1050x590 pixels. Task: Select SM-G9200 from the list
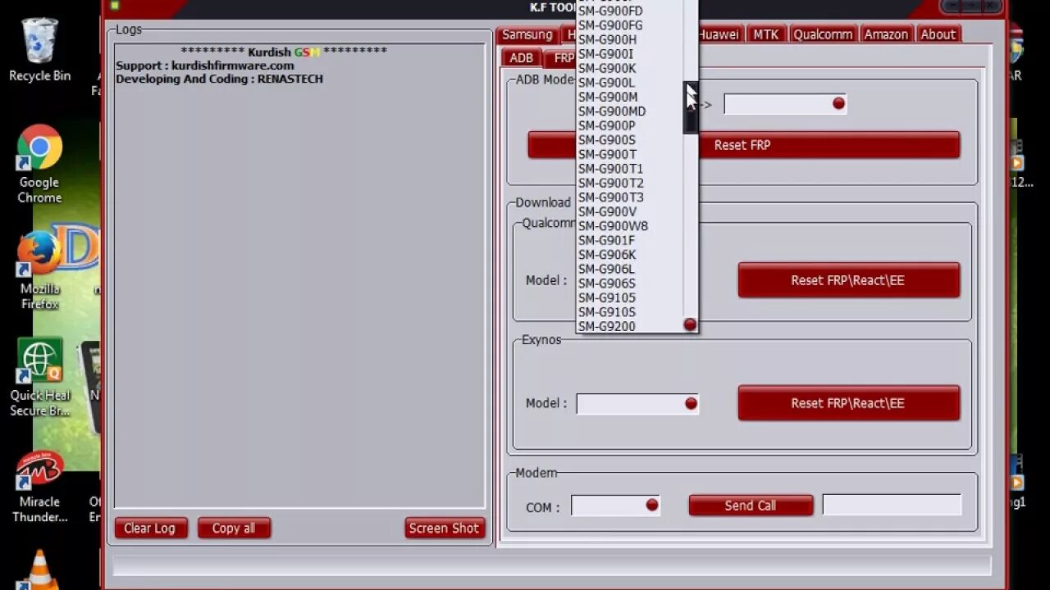pos(630,326)
